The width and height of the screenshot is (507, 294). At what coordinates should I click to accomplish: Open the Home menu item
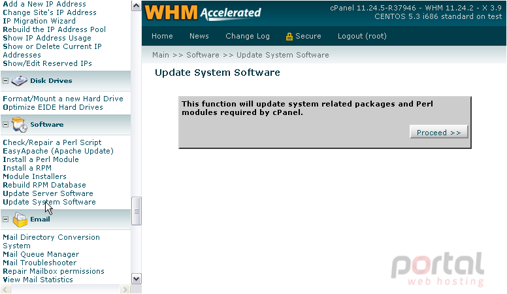(x=162, y=36)
